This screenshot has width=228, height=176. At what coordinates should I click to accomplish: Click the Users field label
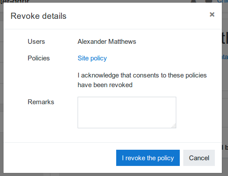coord(36,42)
